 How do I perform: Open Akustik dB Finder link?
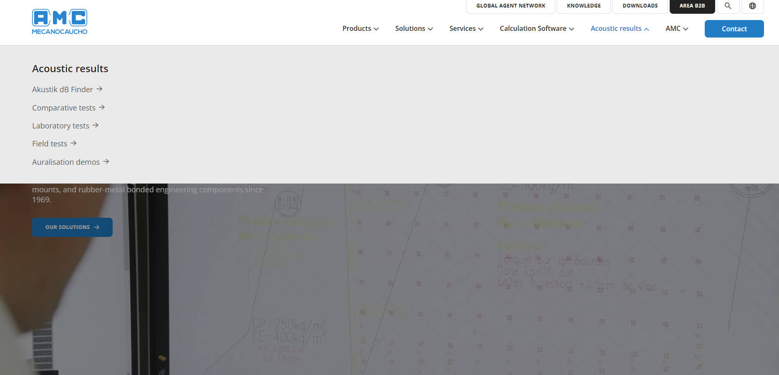[63, 89]
